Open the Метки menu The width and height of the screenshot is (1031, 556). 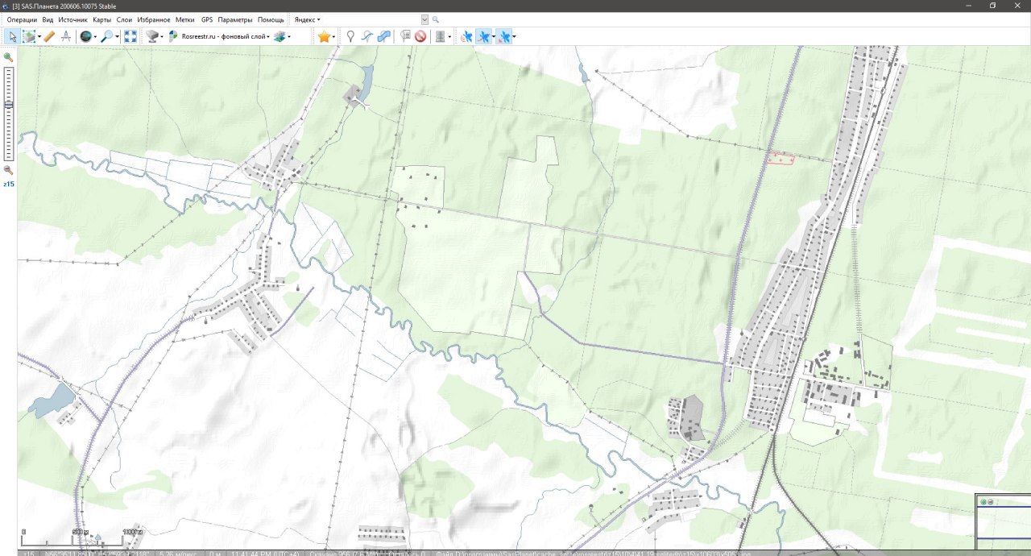tap(185, 19)
